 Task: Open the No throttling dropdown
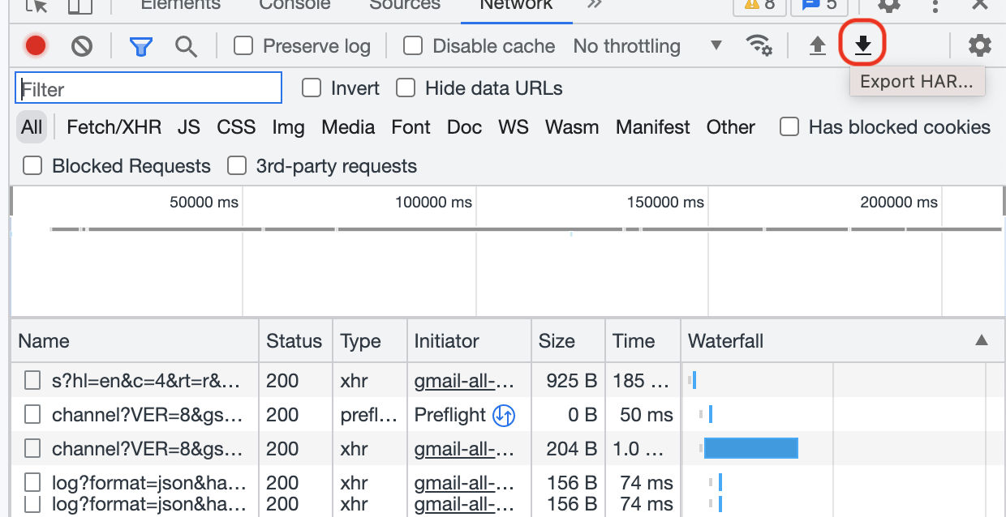click(647, 46)
